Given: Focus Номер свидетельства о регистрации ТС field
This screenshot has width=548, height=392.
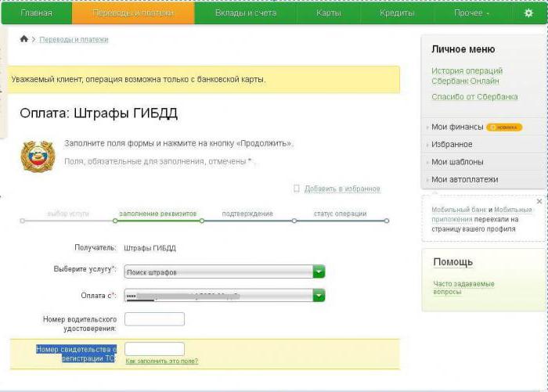Looking at the screenshot, I should [154, 349].
